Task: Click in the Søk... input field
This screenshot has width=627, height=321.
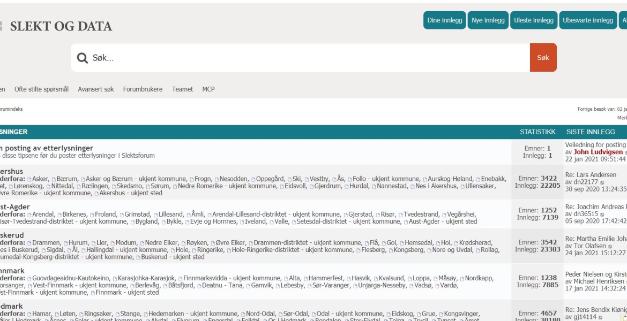Action: tap(310, 58)
